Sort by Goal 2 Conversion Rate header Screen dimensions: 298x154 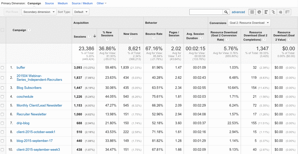224,36
